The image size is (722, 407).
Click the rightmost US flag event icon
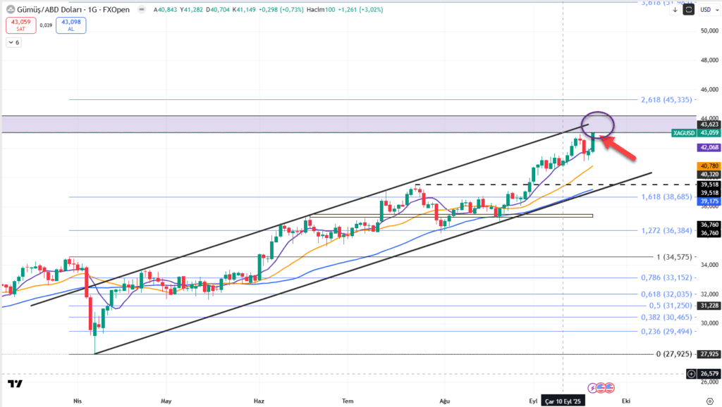(x=610, y=387)
